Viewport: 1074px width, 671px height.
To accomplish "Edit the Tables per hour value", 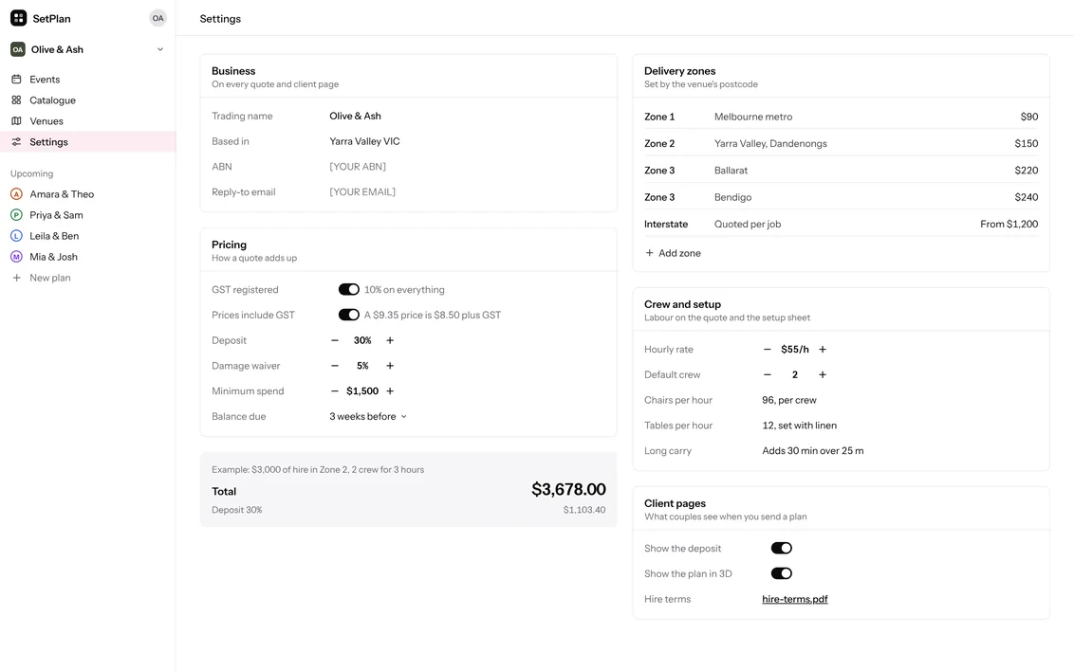I will 800,425.
